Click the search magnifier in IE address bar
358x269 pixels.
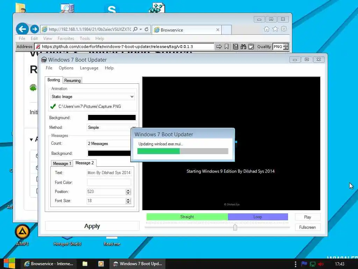point(135,29)
